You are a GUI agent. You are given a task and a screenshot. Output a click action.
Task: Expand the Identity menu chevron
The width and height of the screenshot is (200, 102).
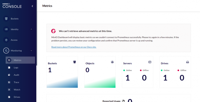(31, 29)
